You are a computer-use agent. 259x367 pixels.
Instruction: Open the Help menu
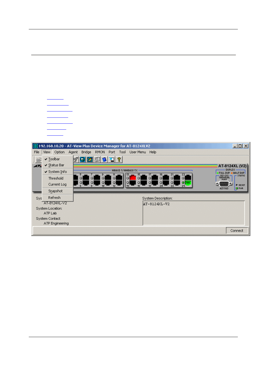click(x=153, y=152)
